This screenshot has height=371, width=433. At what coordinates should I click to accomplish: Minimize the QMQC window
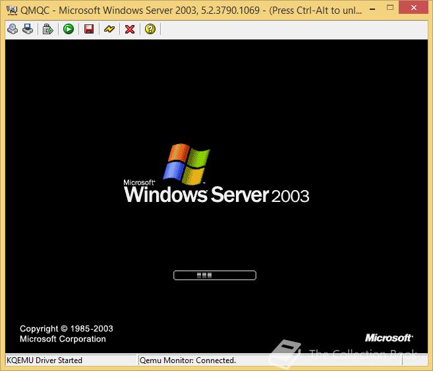point(372,8)
